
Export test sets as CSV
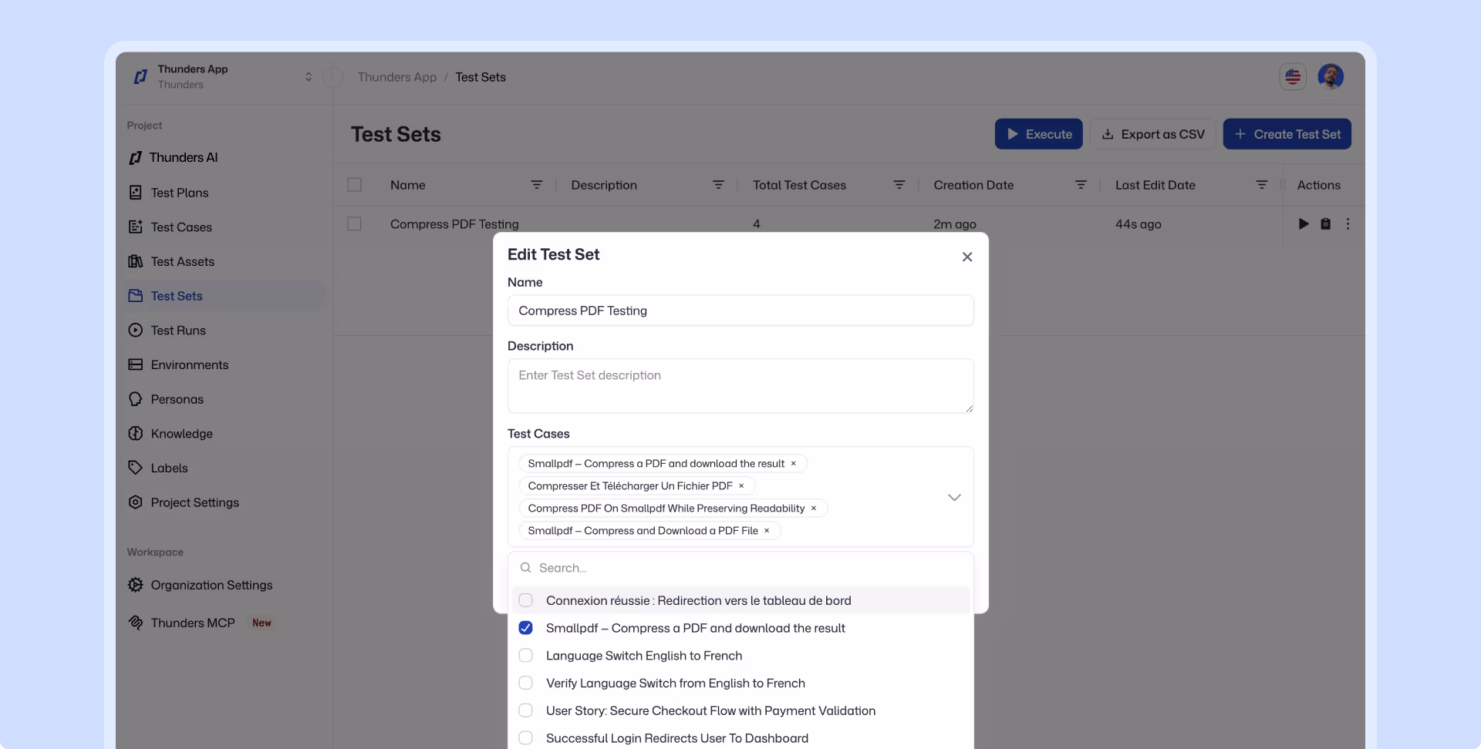[x=1152, y=134]
